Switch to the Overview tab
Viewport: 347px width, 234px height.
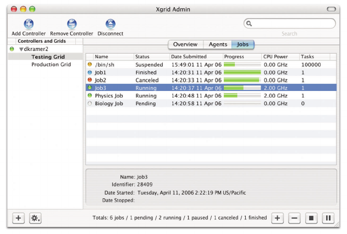pos(185,44)
